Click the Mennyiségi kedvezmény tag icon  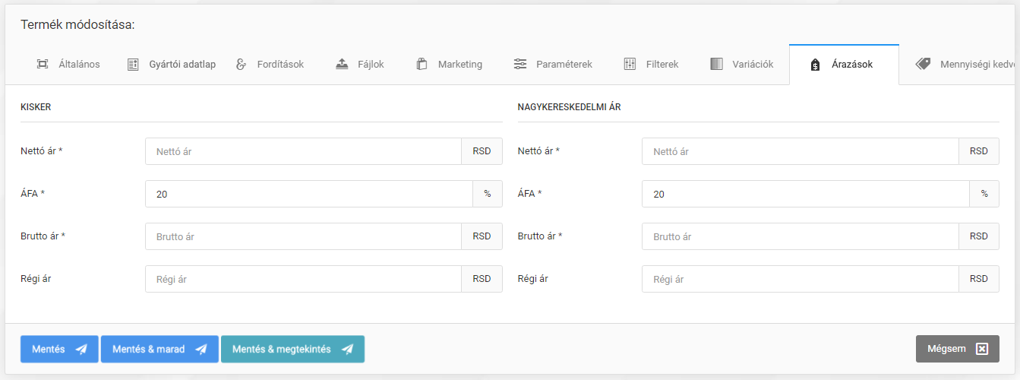point(923,64)
